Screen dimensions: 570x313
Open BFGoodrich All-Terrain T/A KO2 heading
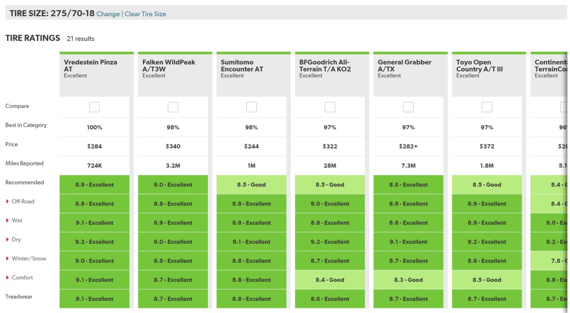(325, 65)
